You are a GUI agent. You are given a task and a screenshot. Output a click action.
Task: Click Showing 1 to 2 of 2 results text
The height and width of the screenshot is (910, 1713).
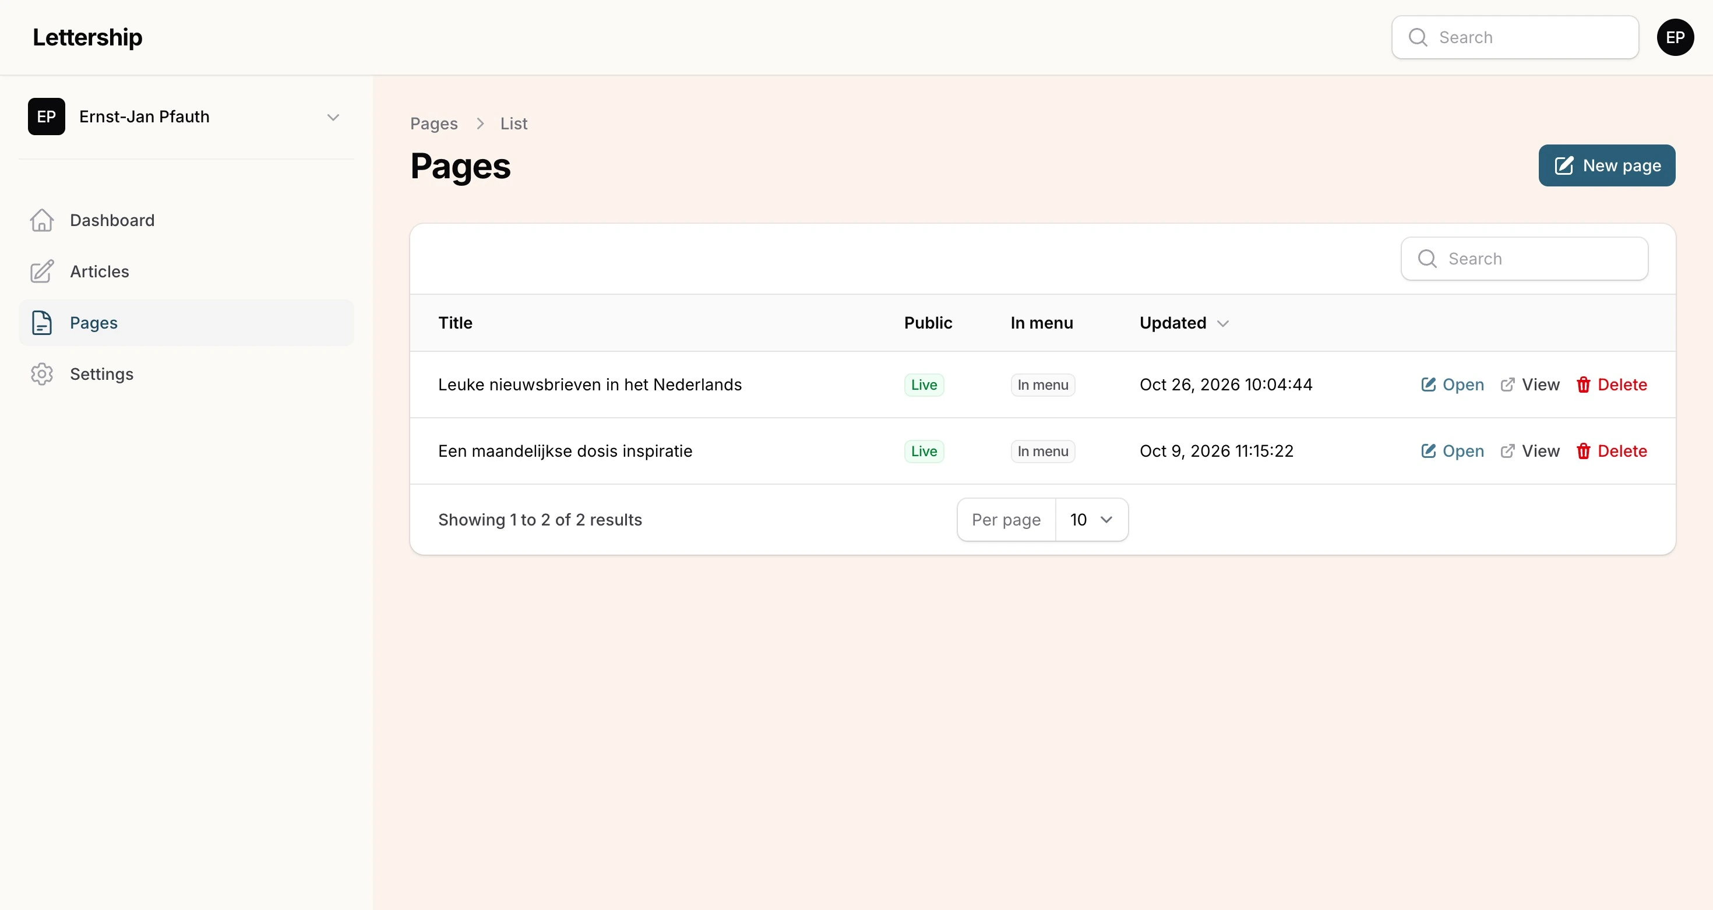[540, 520]
